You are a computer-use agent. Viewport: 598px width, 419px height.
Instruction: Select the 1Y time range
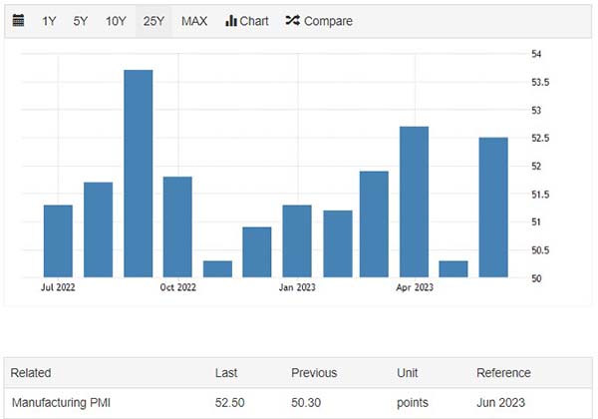pos(49,21)
